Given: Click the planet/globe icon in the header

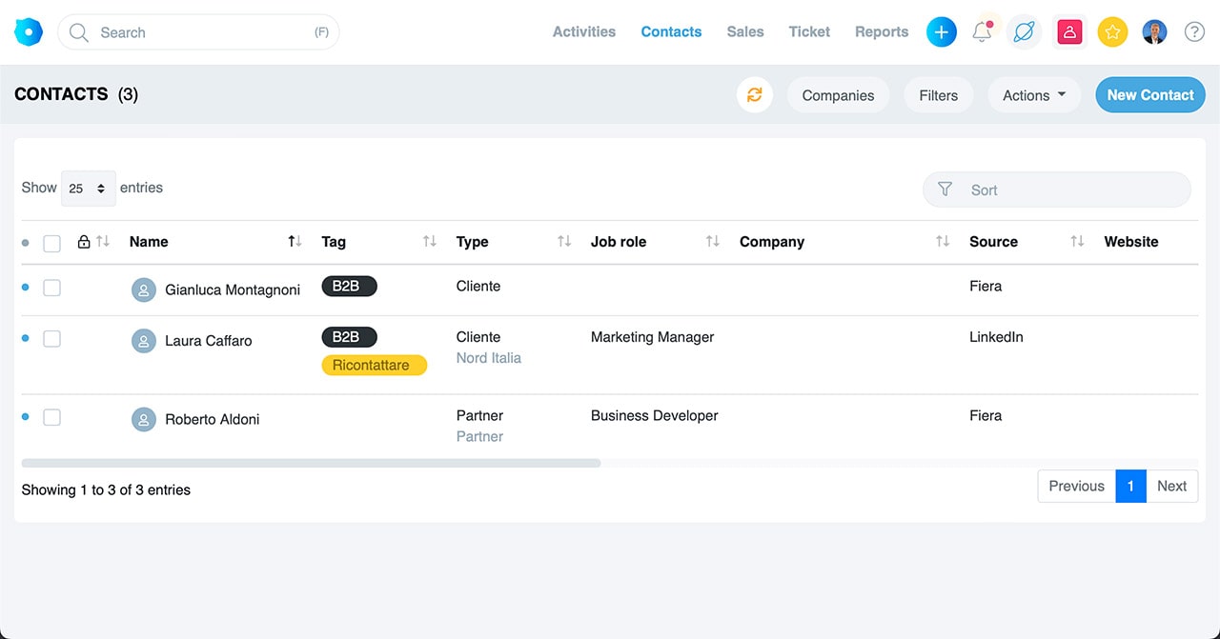Looking at the screenshot, I should tap(1024, 31).
